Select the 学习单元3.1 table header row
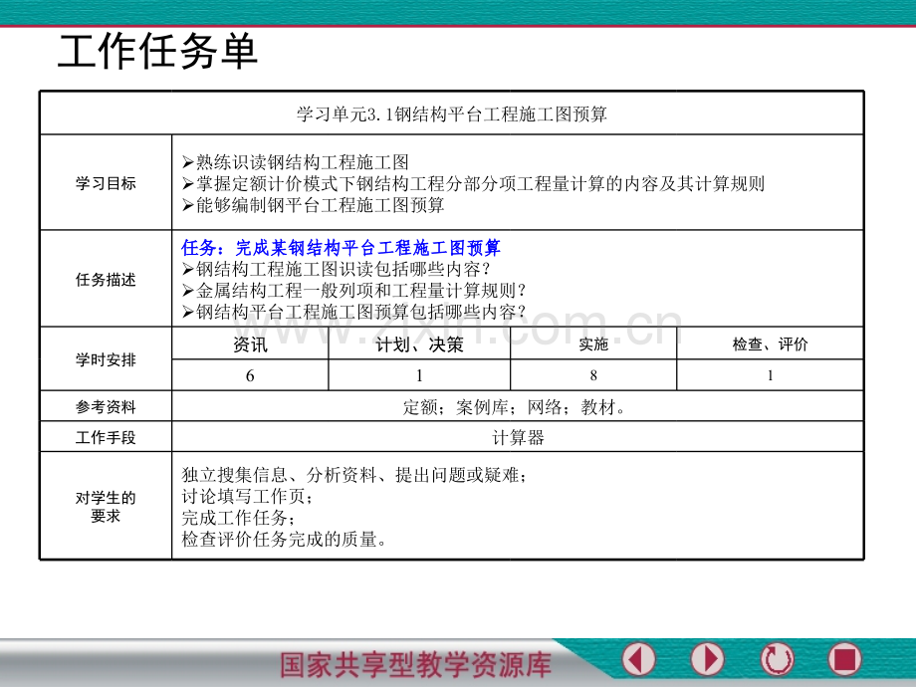 point(452,114)
